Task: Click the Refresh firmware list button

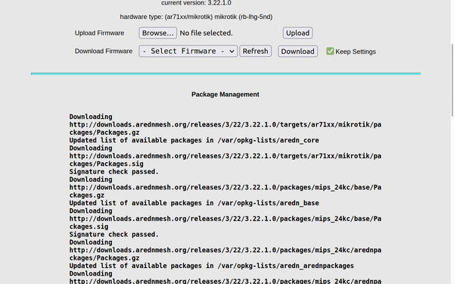Action: pyautogui.click(x=256, y=51)
